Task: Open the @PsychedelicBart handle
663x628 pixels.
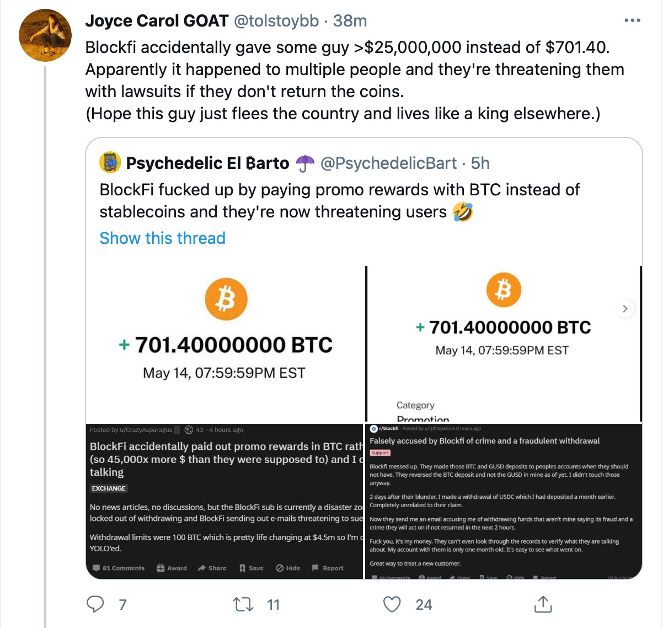Action: point(388,163)
